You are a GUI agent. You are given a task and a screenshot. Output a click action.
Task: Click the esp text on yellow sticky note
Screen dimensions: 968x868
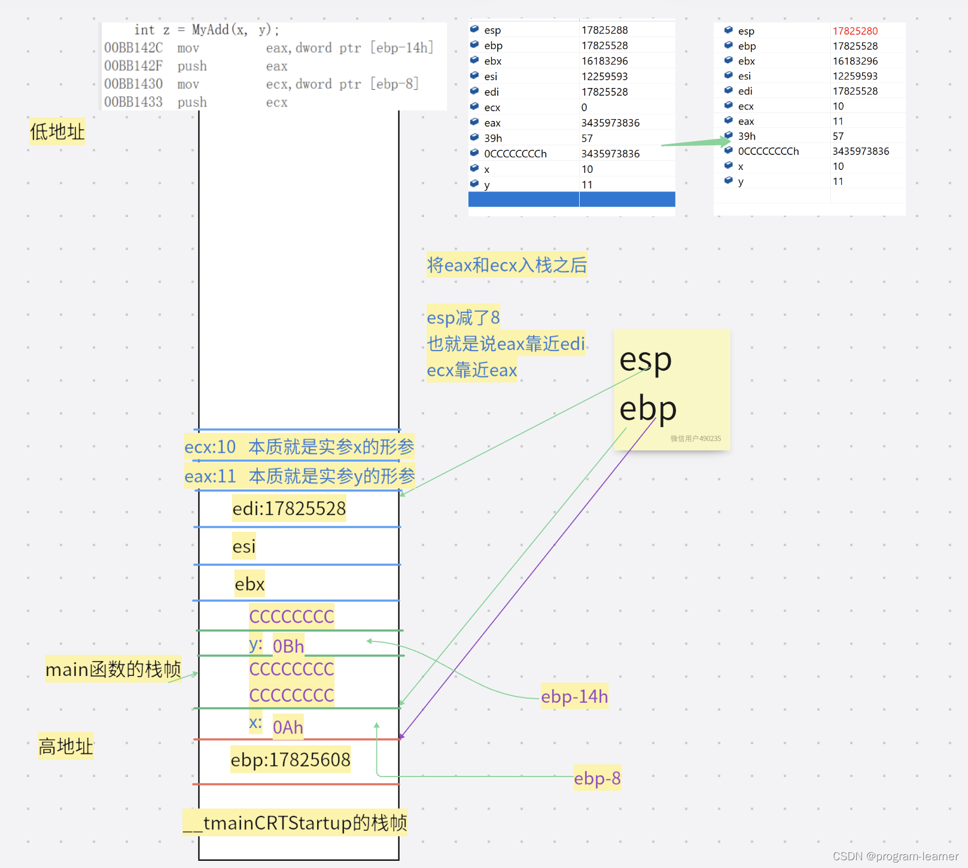[646, 360]
